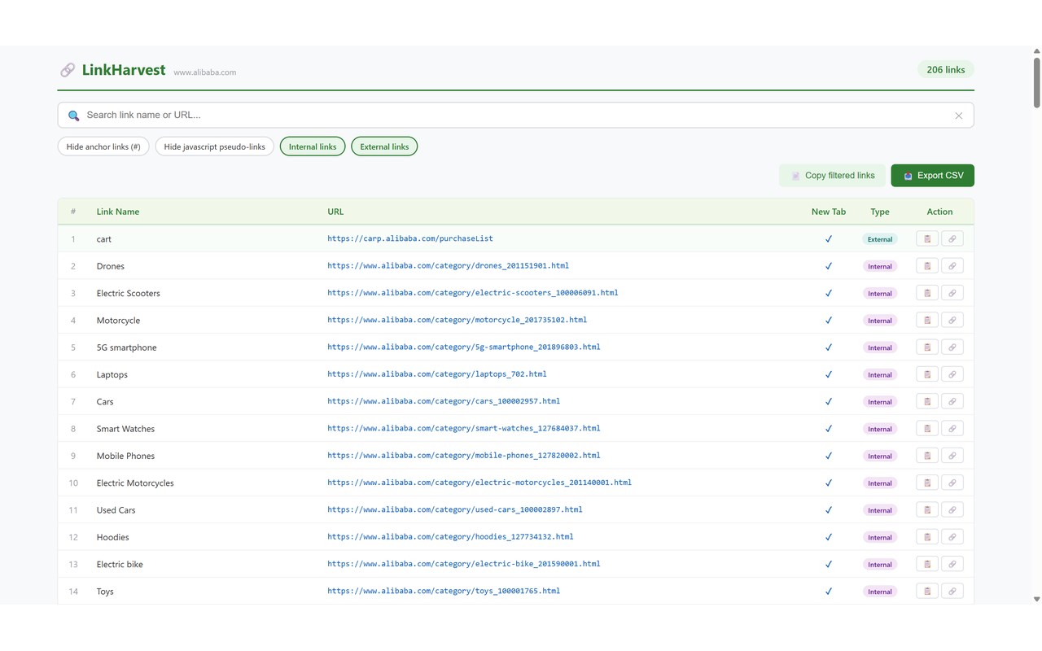
Task: Click the Action column header
Action: coord(939,212)
